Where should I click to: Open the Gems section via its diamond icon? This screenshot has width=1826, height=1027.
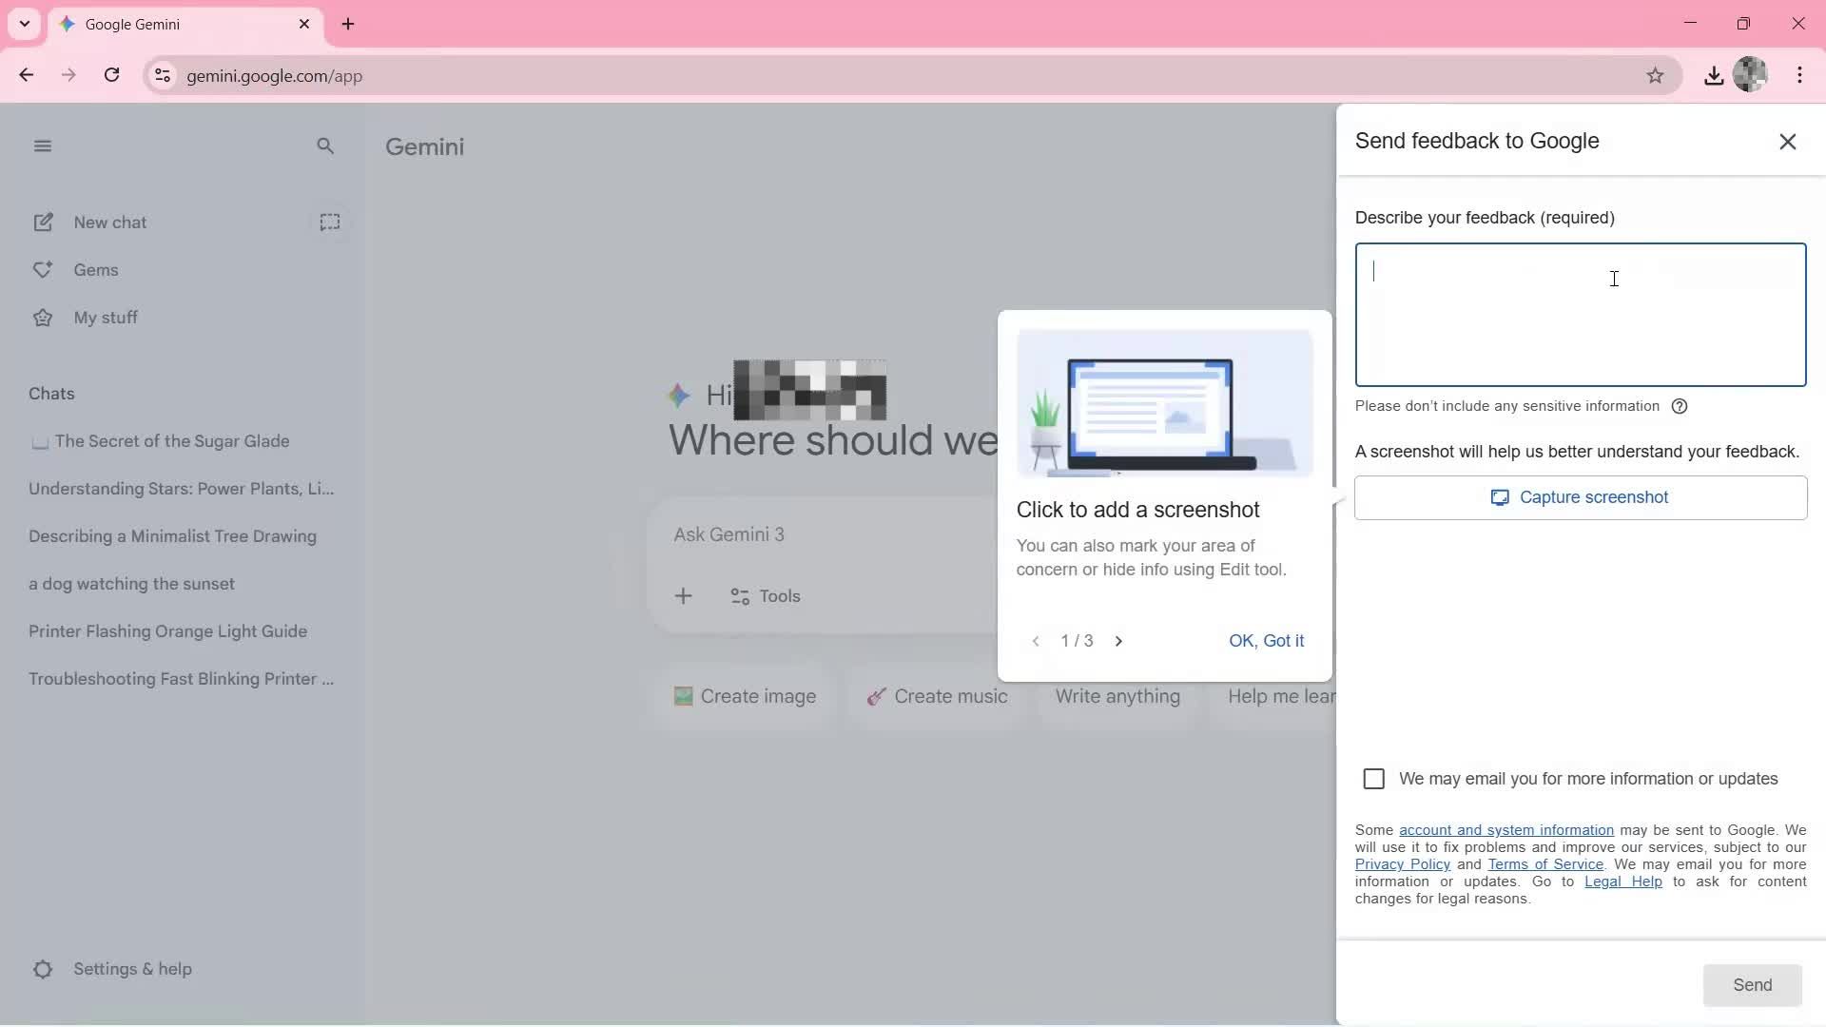coord(42,269)
